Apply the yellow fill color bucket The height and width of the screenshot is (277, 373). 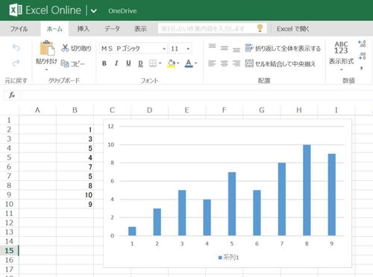tap(172, 63)
